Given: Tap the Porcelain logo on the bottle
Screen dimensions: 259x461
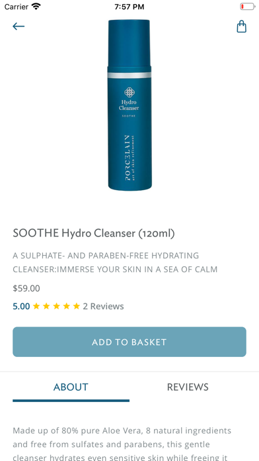Looking at the screenshot, I should coord(129,92).
